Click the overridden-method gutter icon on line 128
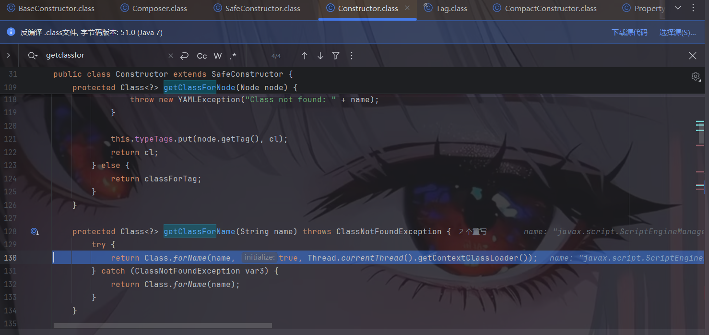 [x=35, y=231]
